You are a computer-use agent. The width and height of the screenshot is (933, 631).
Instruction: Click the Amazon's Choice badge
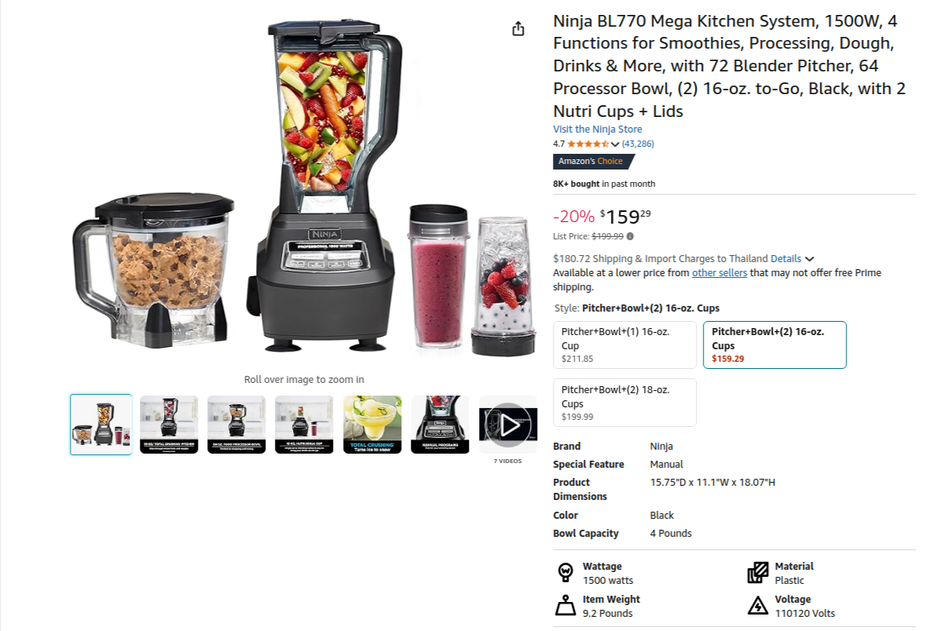point(593,161)
